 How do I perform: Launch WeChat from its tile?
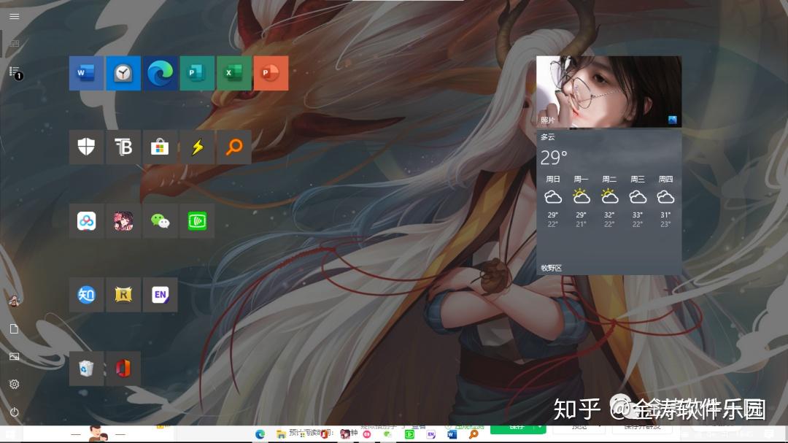[160, 221]
